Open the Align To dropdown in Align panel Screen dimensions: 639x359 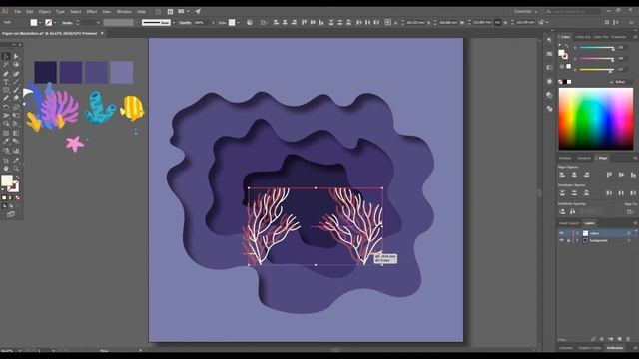631,211
